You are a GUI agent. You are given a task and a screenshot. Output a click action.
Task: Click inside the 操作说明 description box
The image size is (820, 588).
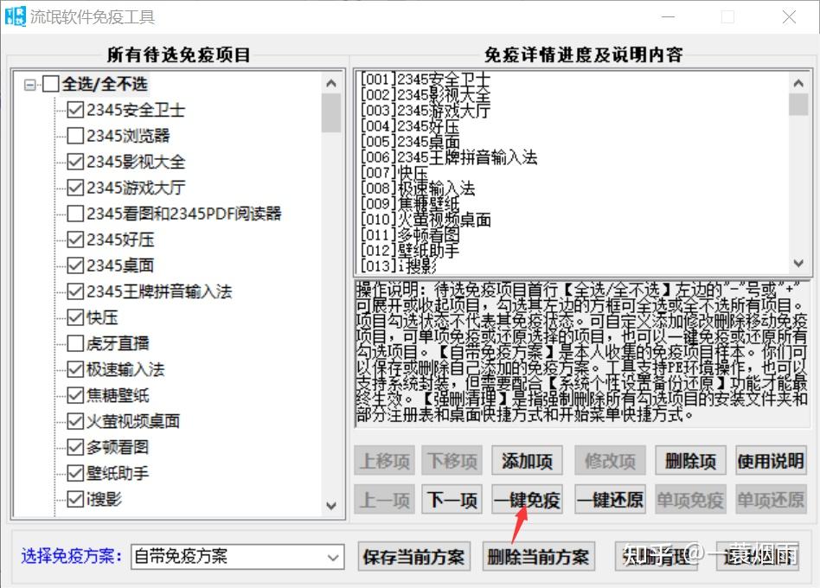tap(581, 354)
